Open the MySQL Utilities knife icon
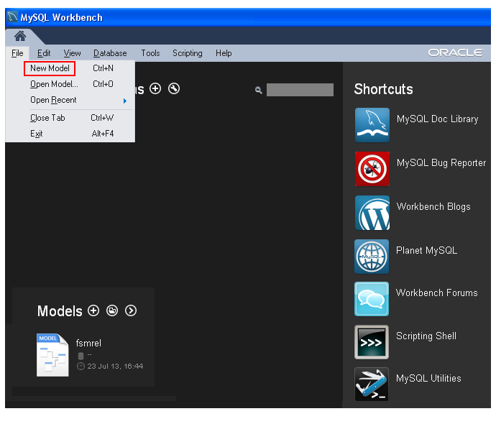The height and width of the screenshot is (424, 496). click(372, 384)
